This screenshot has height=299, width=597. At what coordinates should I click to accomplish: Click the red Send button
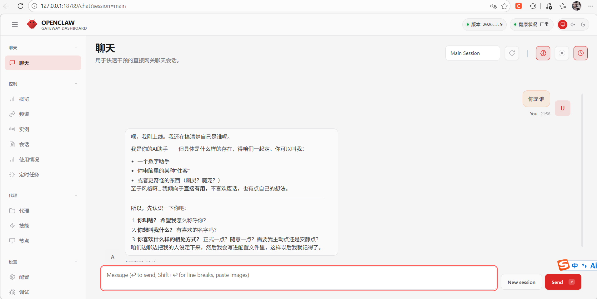(563, 282)
